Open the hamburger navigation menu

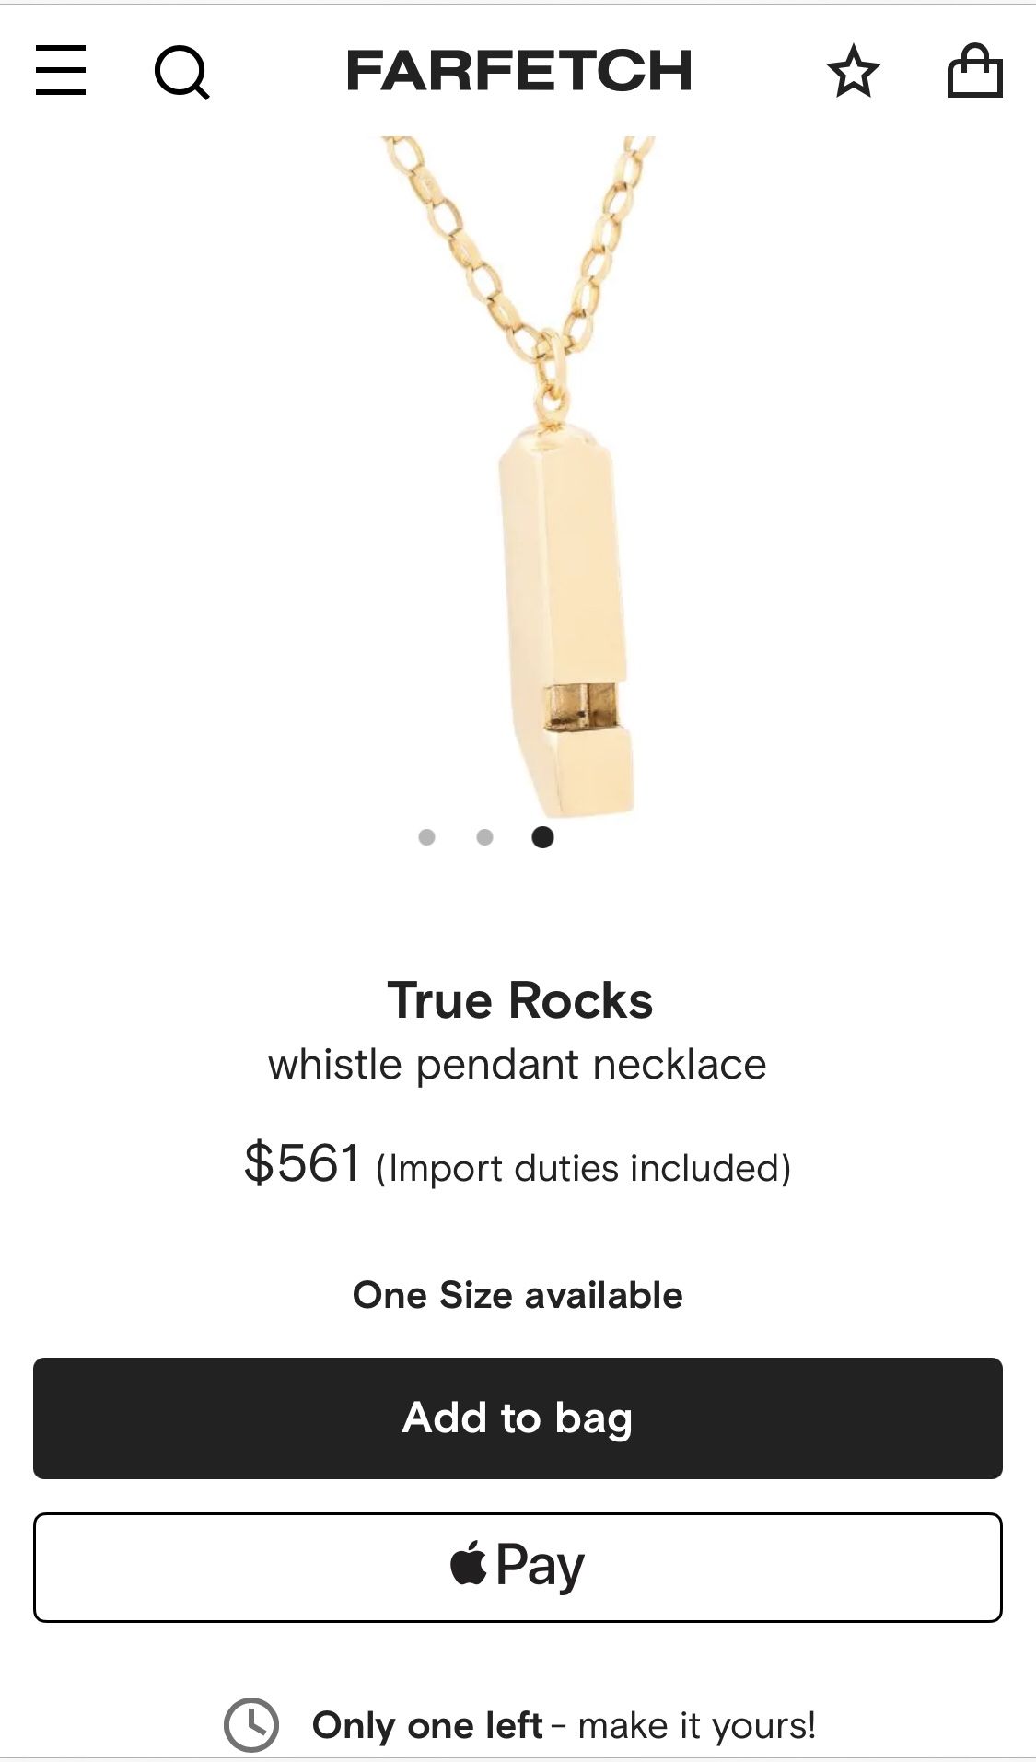pyautogui.click(x=61, y=70)
